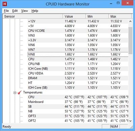Viewport: 135px width, 131px height.
Task: Select the VIN3 row
Action: (78, 35)
